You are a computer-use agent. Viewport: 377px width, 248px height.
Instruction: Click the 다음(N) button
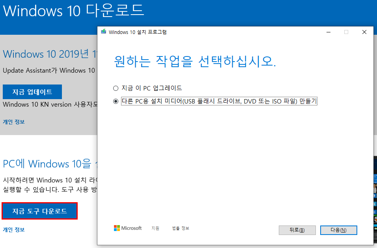[338, 230]
